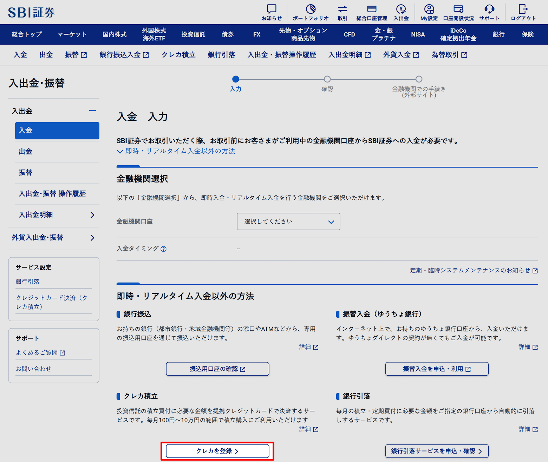
Task: Open the ポートフォリオ icon
Action: click(311, 9)
